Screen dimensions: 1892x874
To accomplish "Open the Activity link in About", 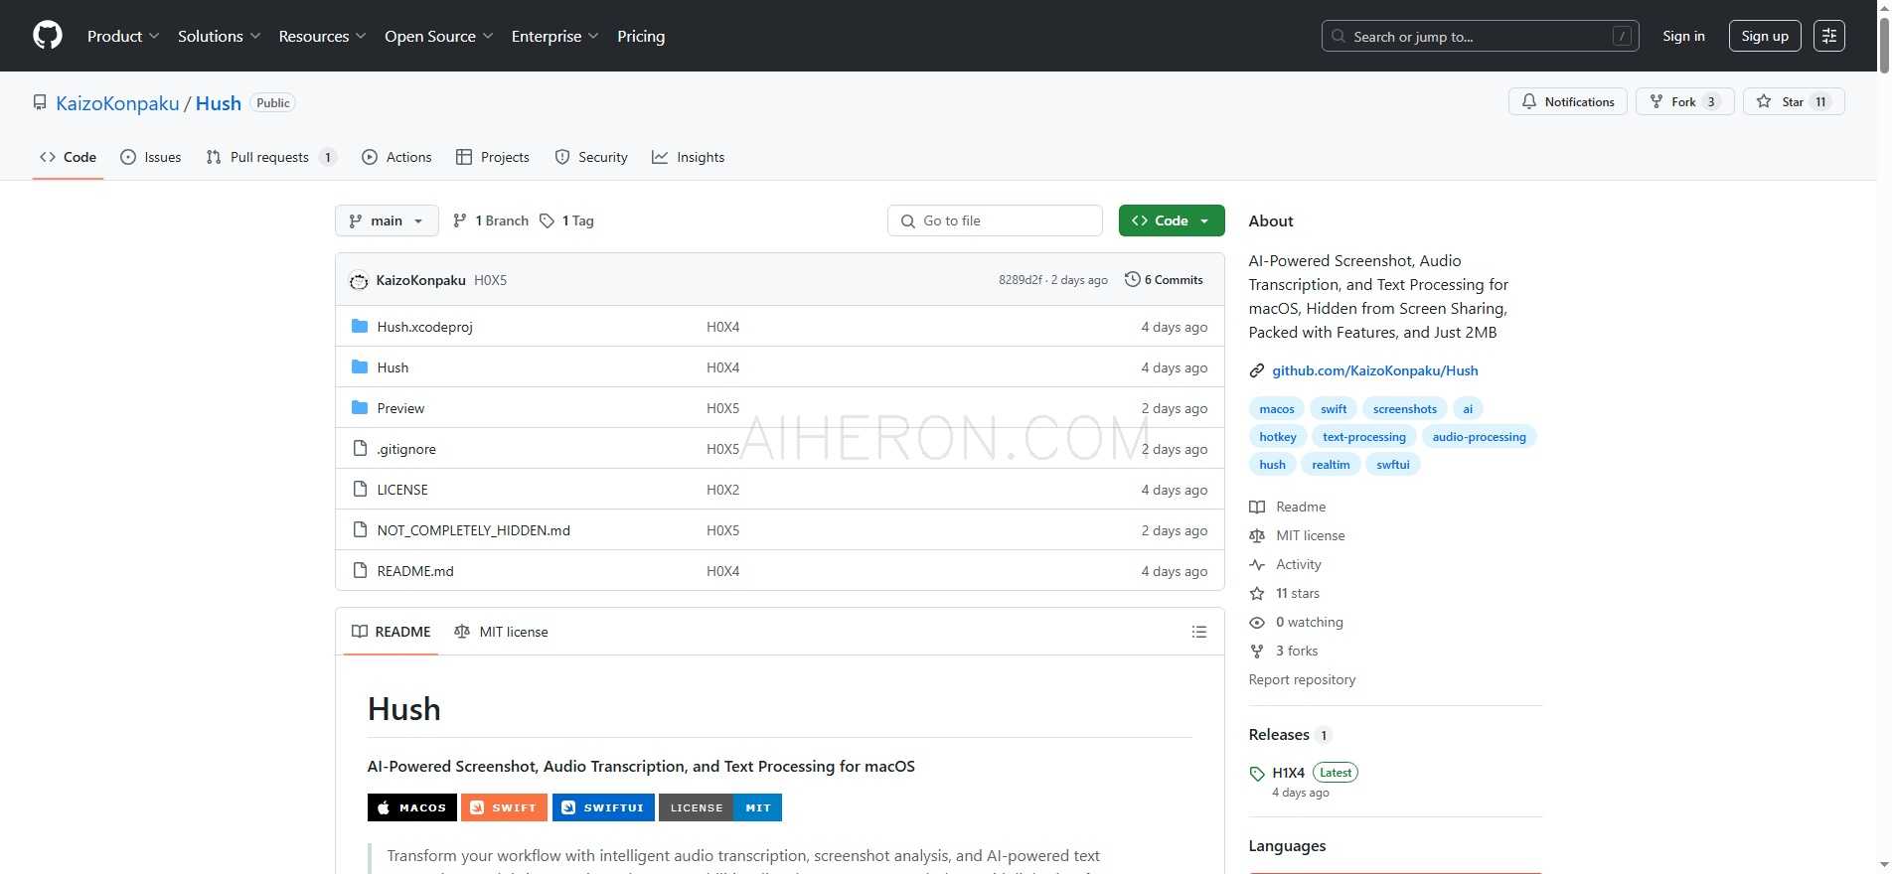I will click(x=1299, y=564).
